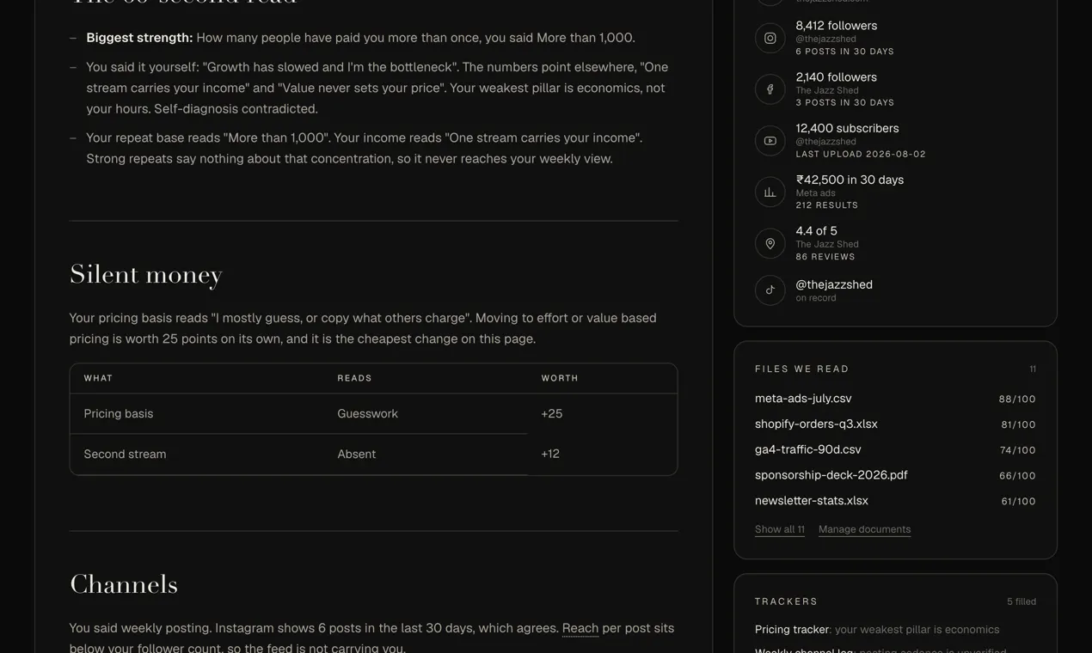Click the TikTok icon beside @thejazzshed
The image size is (1092, 653).
[x=770, y=290]
